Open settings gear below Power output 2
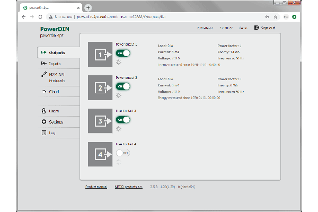 tap(119, 95)
